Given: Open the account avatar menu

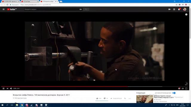Looking at the screenshot, I should pos(185,9).
